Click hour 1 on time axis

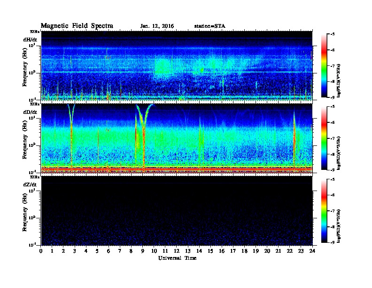[52, 251]
